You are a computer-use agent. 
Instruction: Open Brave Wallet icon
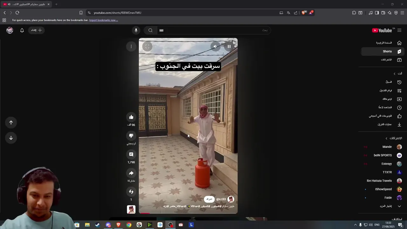coord(383,13)
